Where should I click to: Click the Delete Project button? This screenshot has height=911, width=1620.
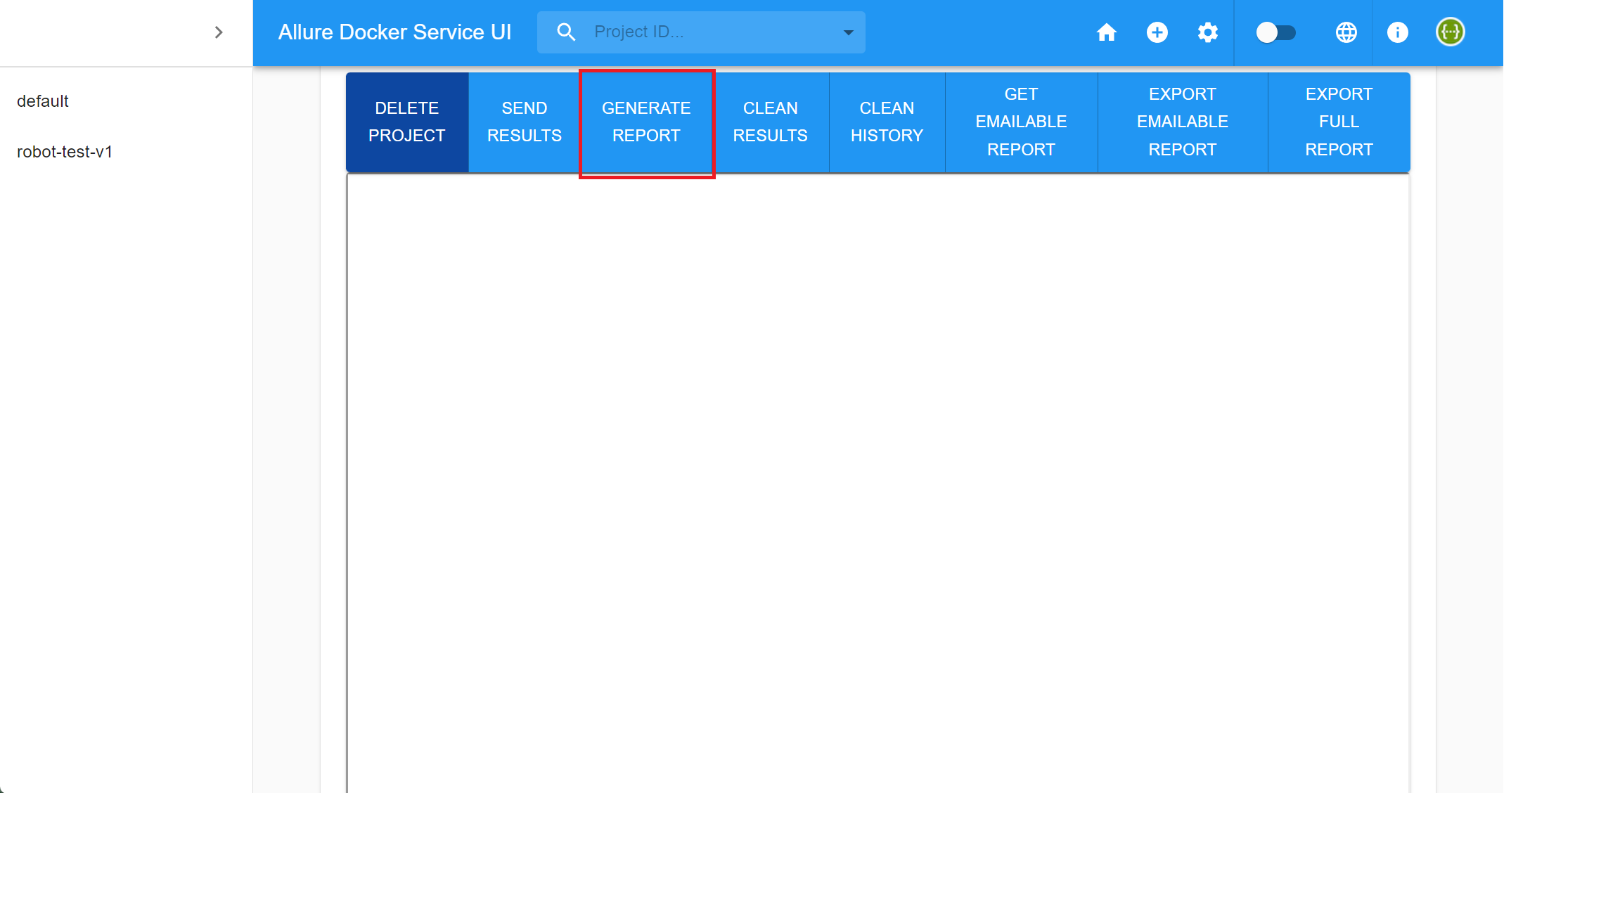coord(406,122)
